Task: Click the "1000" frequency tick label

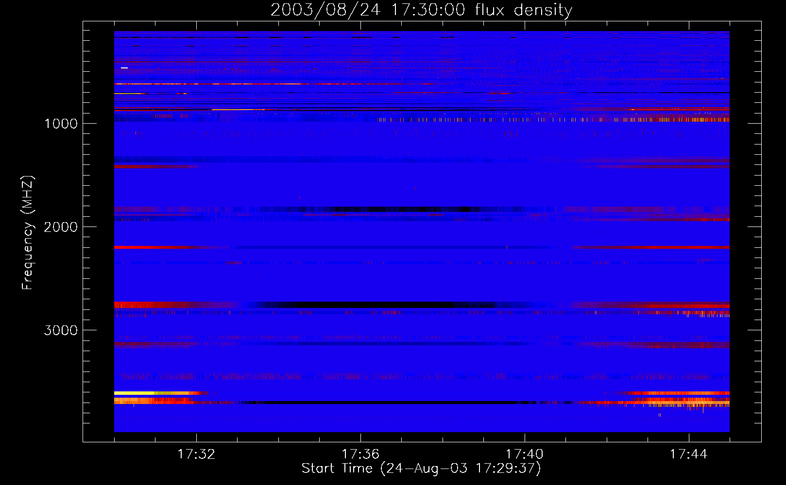Action: (x=61, y=124)
